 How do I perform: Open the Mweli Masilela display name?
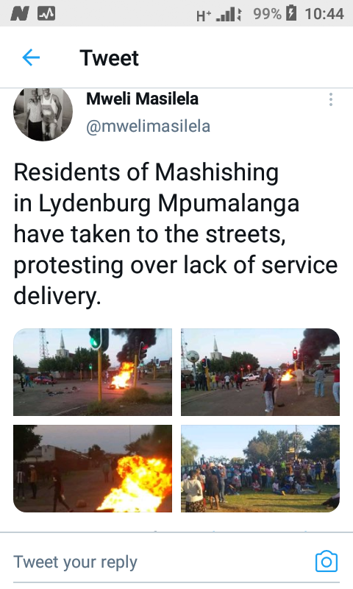tap(142, 99)
